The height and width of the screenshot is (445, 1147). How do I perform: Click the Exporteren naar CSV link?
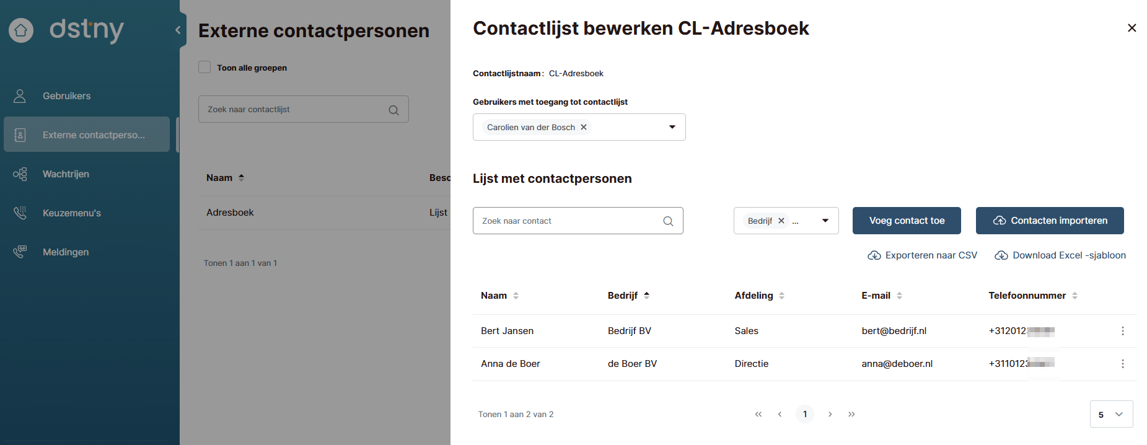coord(923,255)
